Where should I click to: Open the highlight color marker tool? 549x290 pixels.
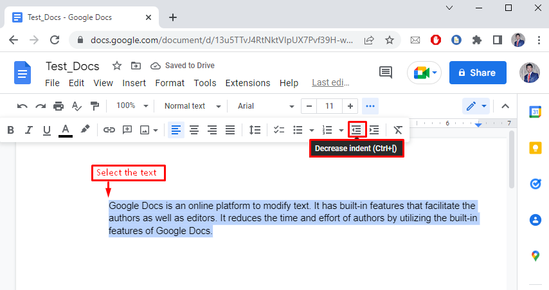point(85,129)
